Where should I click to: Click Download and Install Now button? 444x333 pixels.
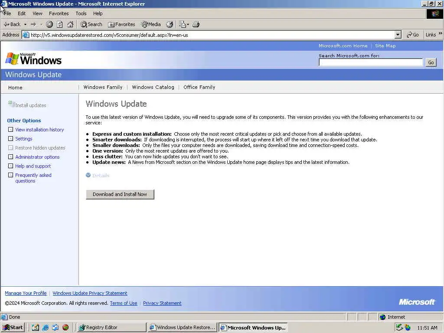tap(120, 194)
